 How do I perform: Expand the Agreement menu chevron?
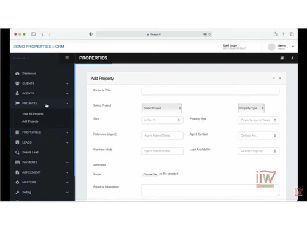pos(68,172)
